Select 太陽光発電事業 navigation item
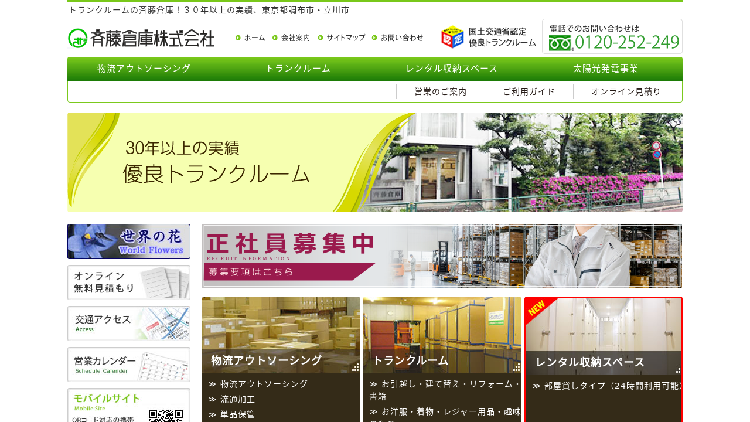The image size is (750, 422). tap(605, 69)
